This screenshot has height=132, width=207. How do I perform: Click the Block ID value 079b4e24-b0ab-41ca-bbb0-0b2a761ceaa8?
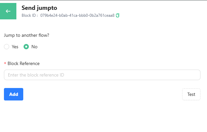77,15
